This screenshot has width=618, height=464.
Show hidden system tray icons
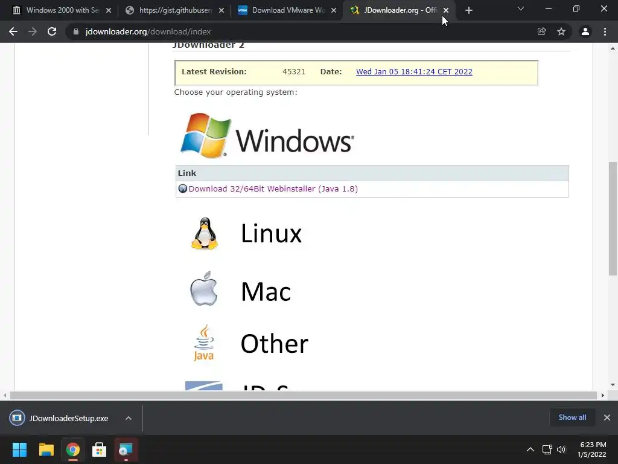click(530, 449)
